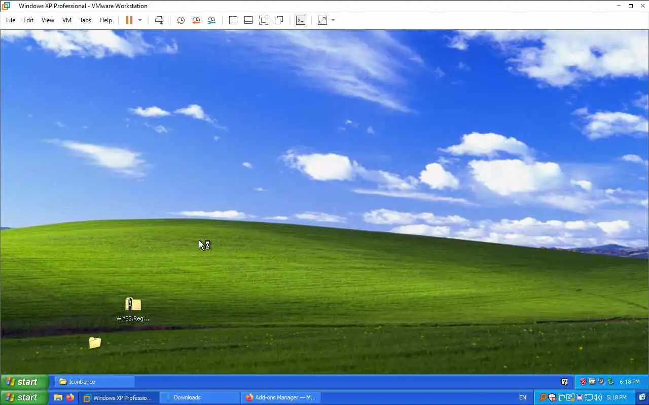
Task: Click the gray round guest tray icon
Action: (601, 382)
